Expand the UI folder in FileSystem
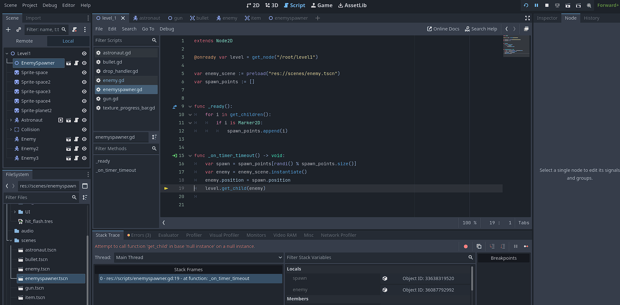620x305 pixels. [15, 212]
